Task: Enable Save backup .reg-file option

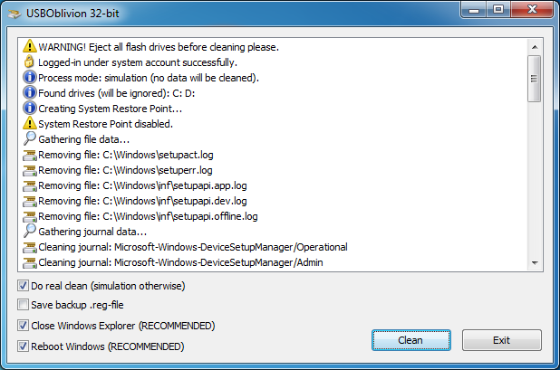Action: [23, 306]
